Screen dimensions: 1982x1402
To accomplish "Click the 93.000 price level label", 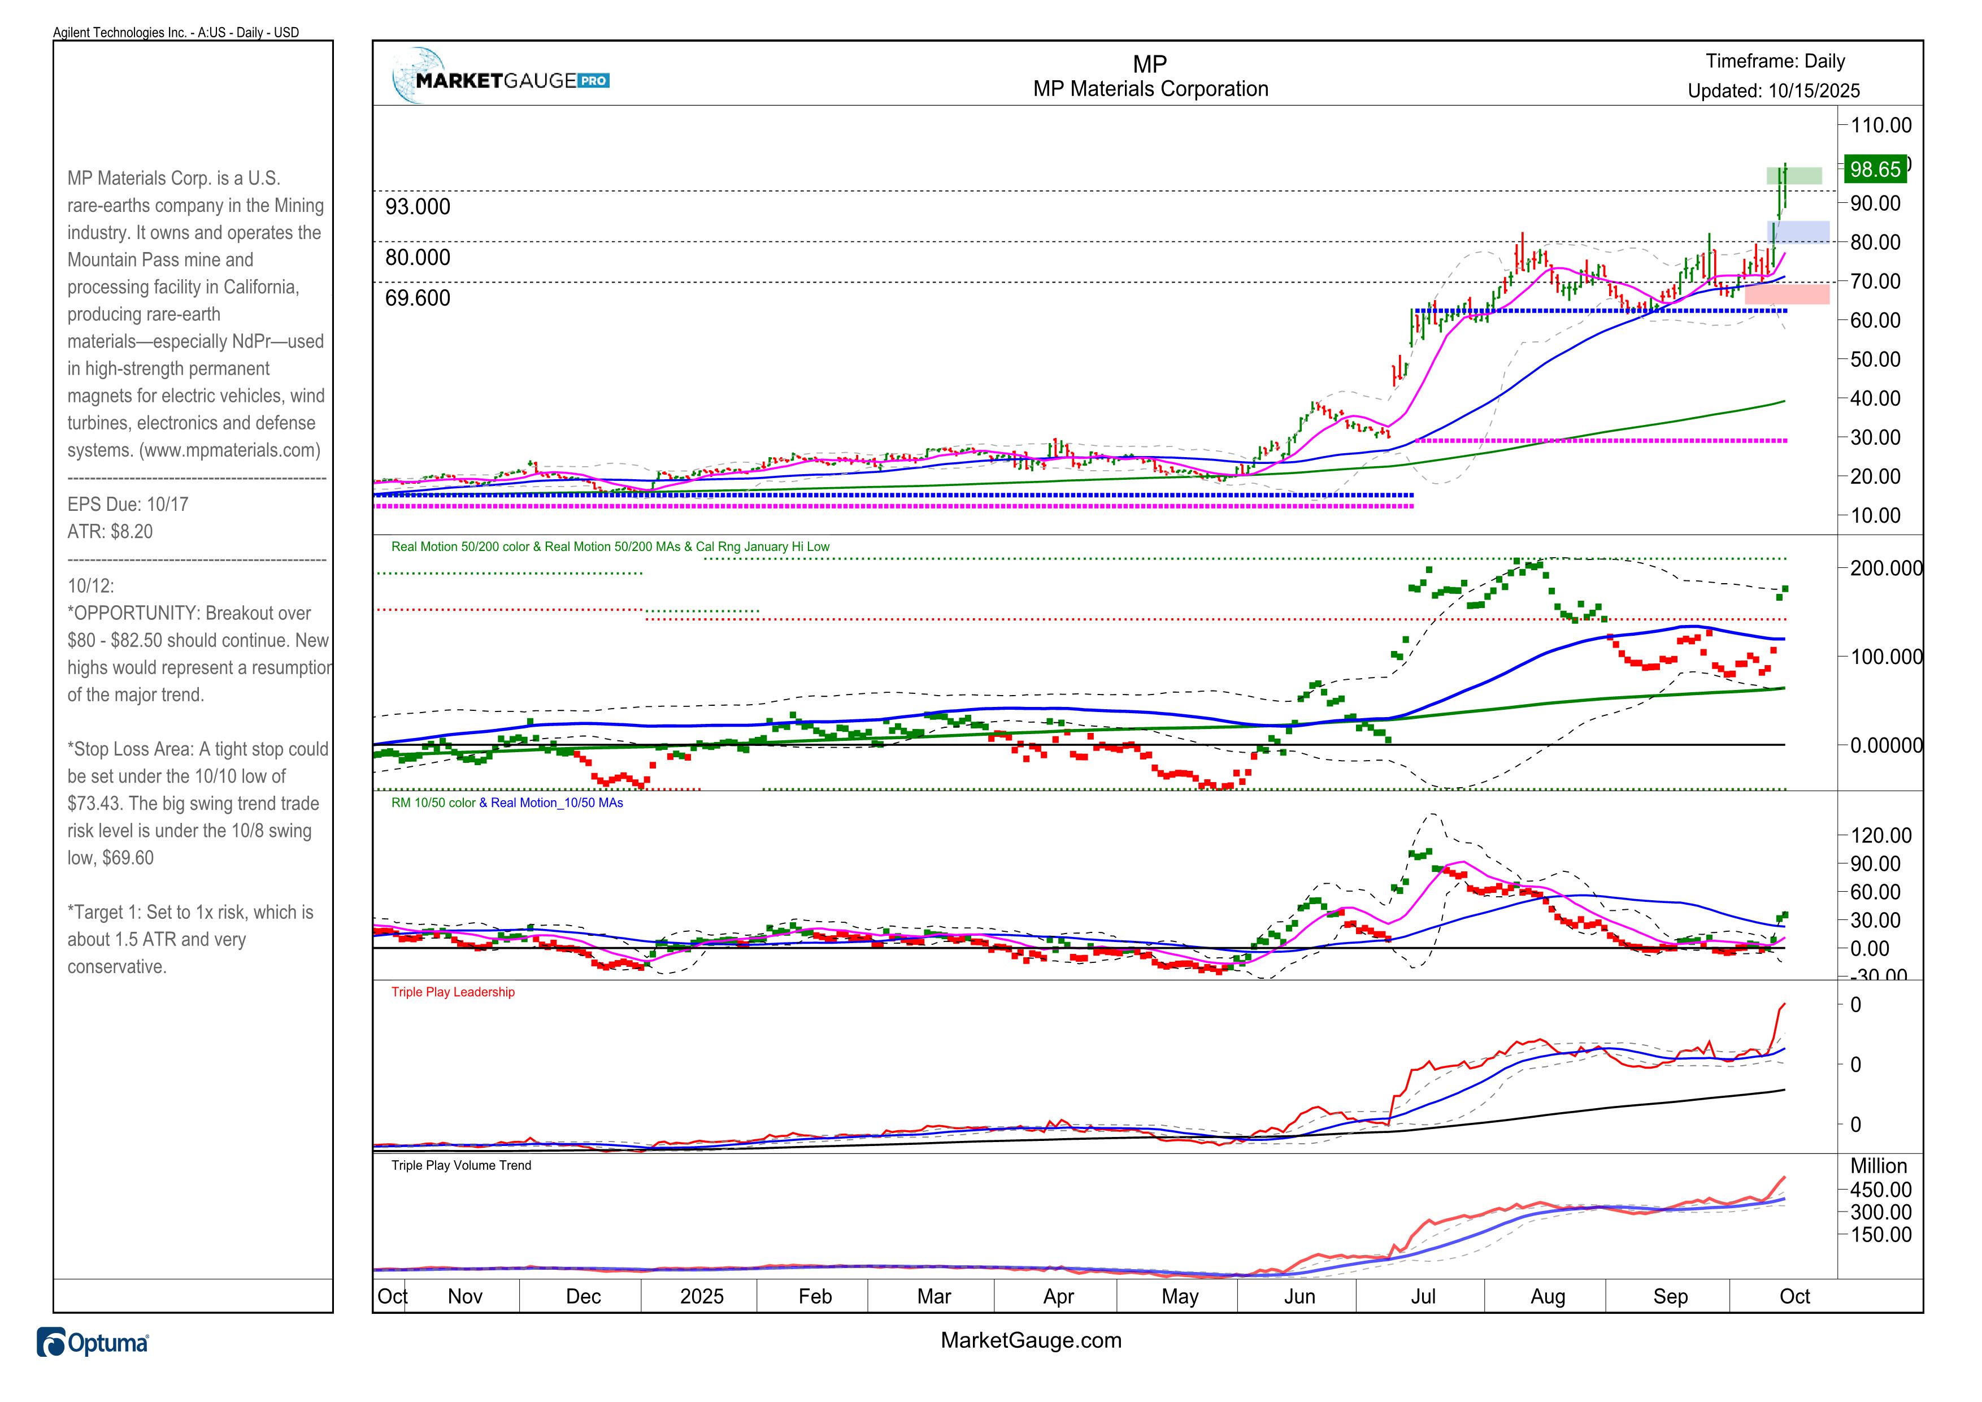I will point(418,206).
